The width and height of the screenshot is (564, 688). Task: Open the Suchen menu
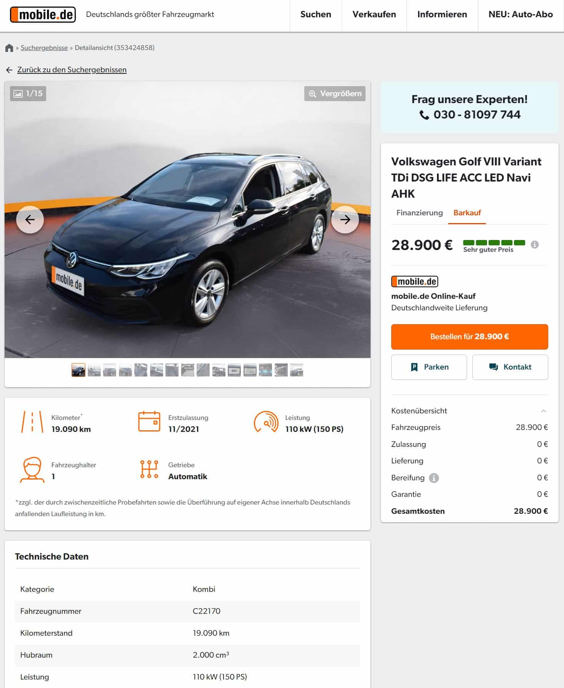tap(315, 15)
